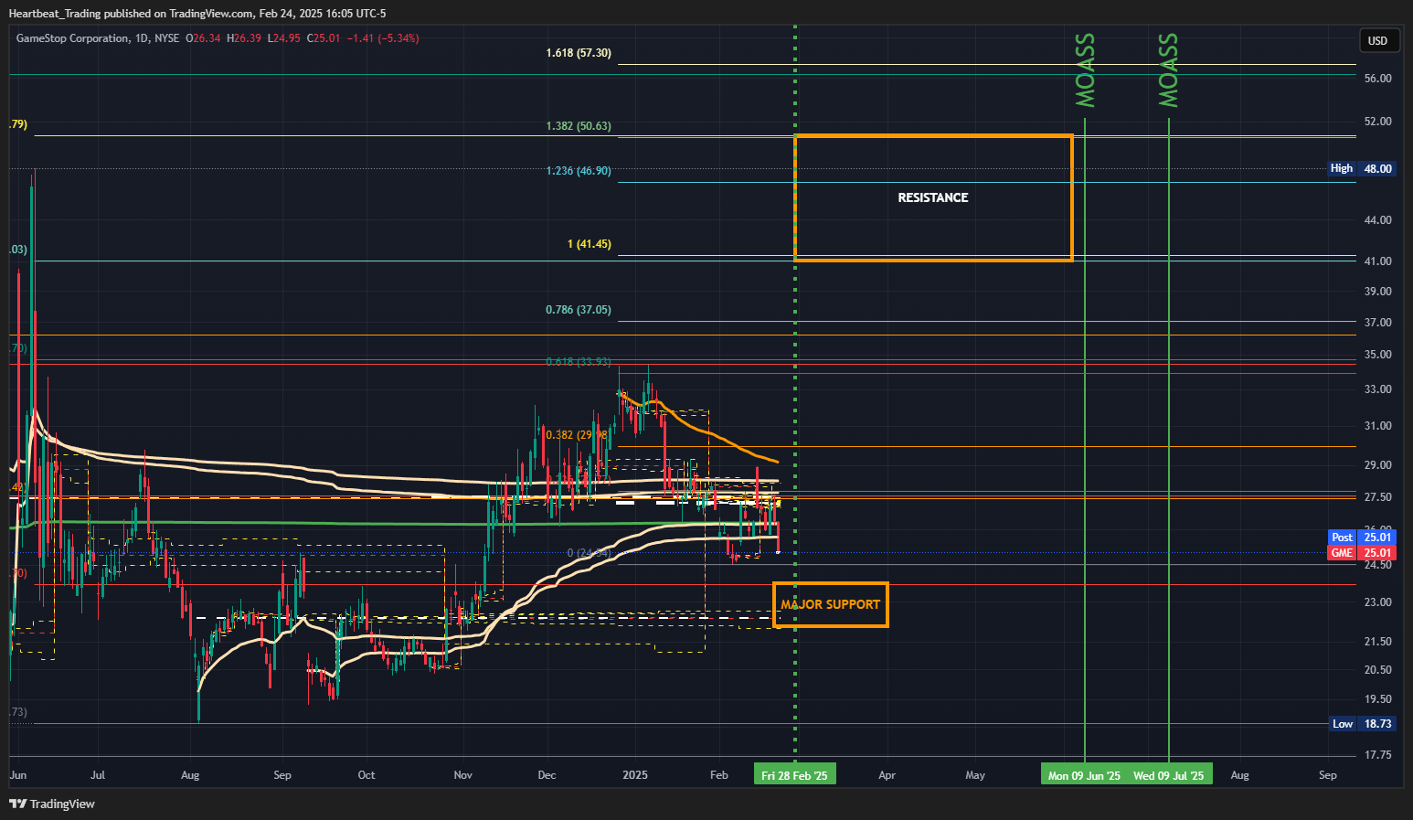
Task: Select the GameStop Corporation symbol title
Action: [72, 38]
